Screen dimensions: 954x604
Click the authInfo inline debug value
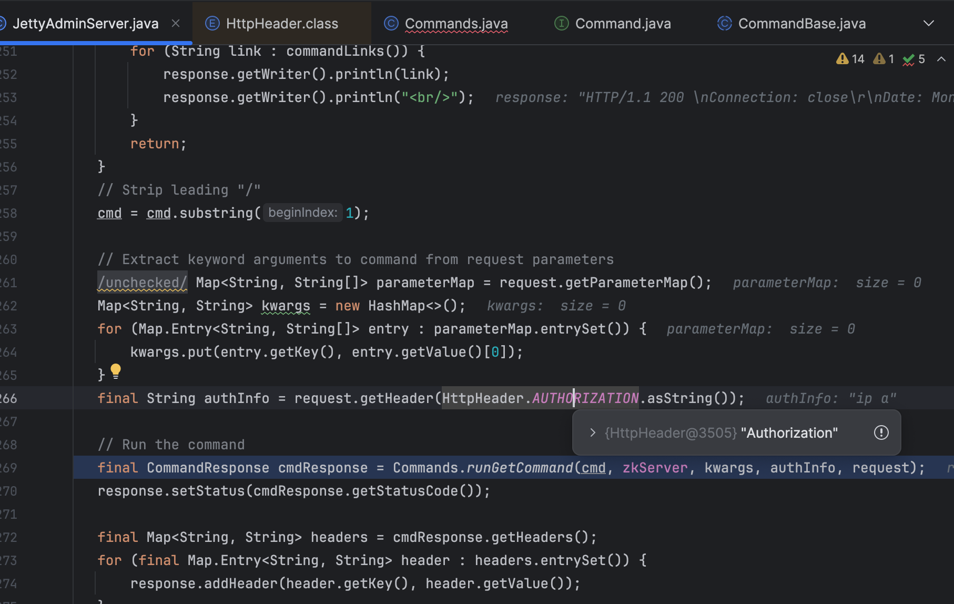pyautogui.click(x=831, y=398)
